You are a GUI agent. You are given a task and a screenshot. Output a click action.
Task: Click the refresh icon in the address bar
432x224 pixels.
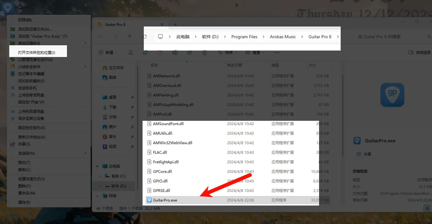pos(144,36)
